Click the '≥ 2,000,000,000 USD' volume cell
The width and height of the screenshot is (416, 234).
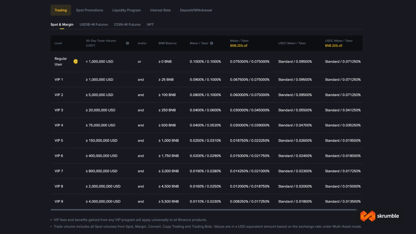(x=103, y=186)
